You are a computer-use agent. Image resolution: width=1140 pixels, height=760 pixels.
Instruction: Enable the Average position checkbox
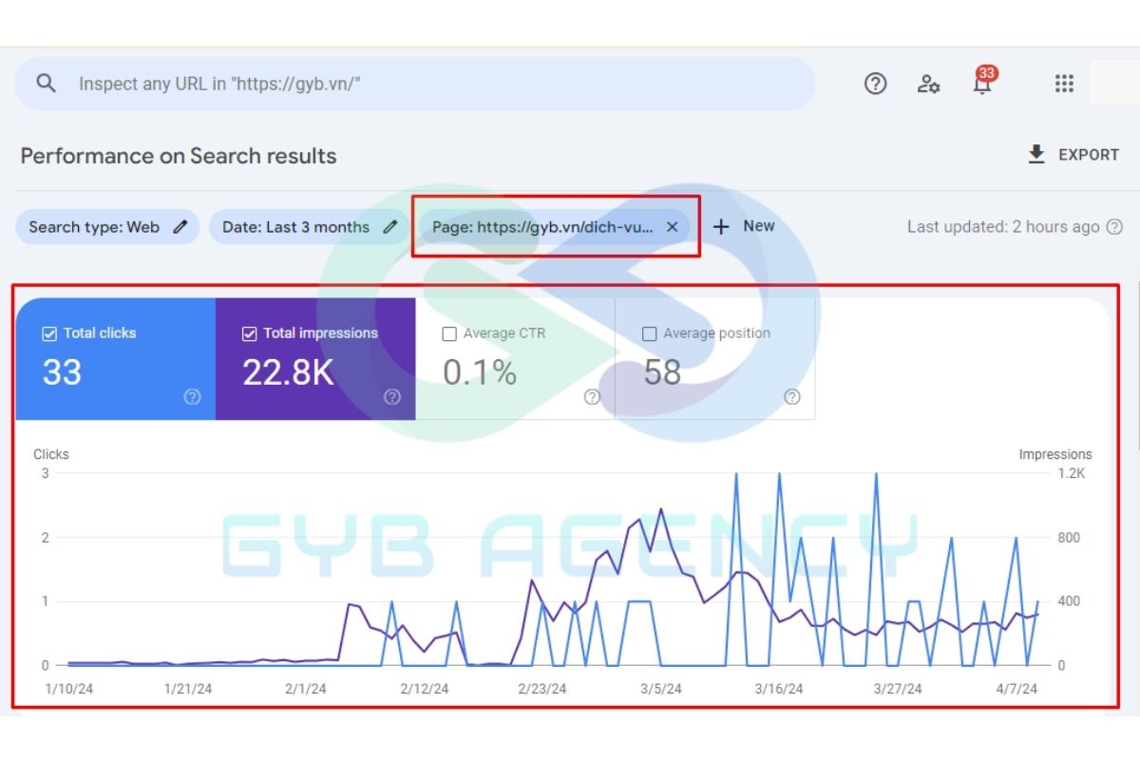coord(650,333)
